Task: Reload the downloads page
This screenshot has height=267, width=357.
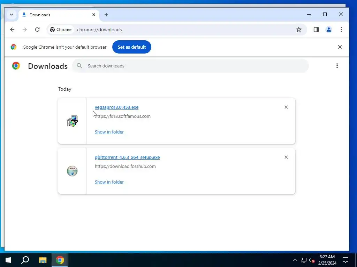Action: (x=37, y=30)
